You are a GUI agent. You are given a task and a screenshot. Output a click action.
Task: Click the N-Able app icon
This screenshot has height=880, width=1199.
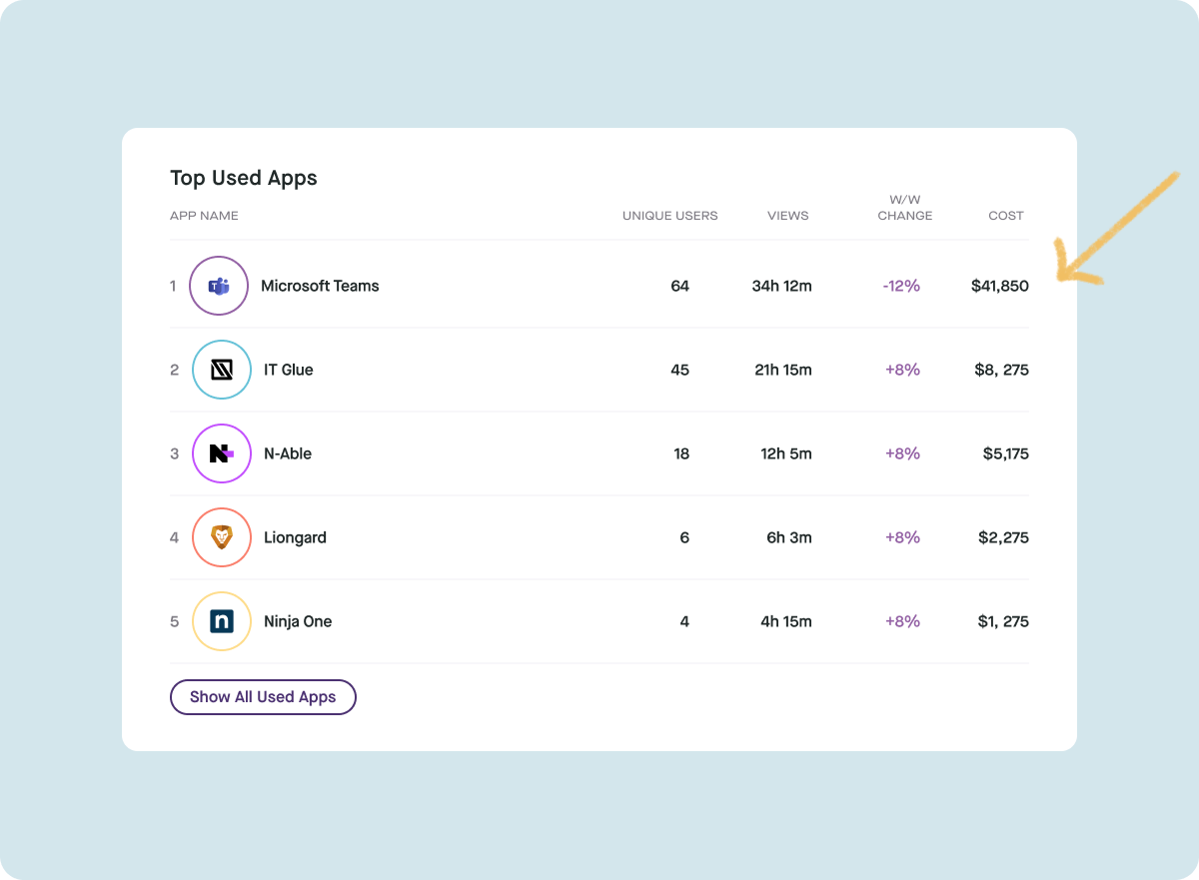222,453
